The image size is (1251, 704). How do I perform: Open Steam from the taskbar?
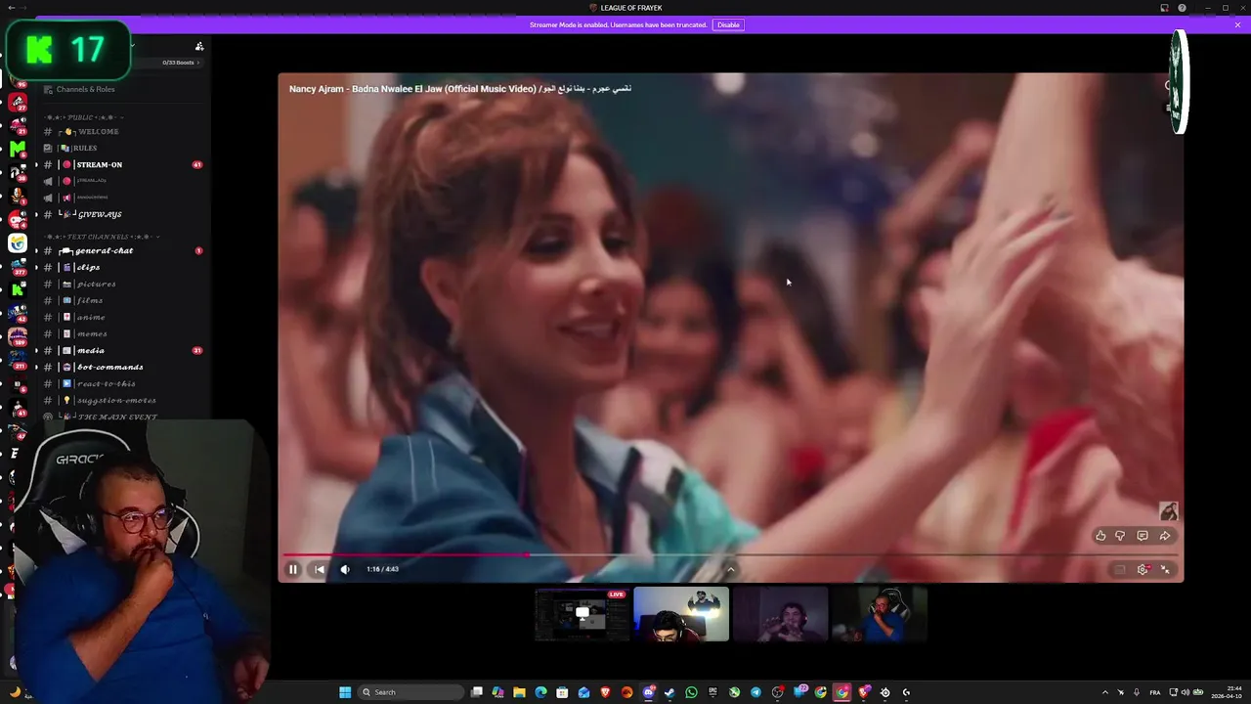click(669, 692)
